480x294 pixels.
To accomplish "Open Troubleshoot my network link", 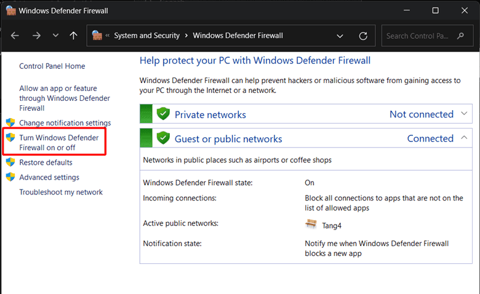I will (x=61, y=192).
